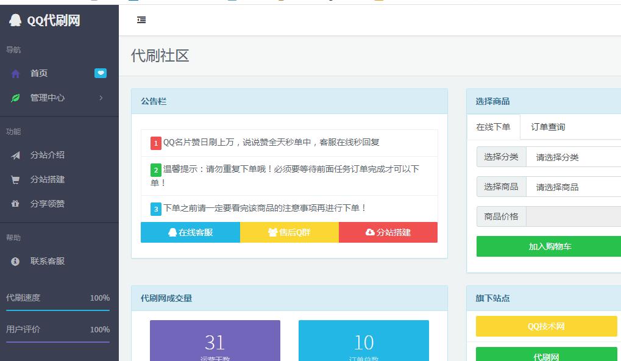
Task: Click the green number 2 badge
Action: tap(155, 170)
